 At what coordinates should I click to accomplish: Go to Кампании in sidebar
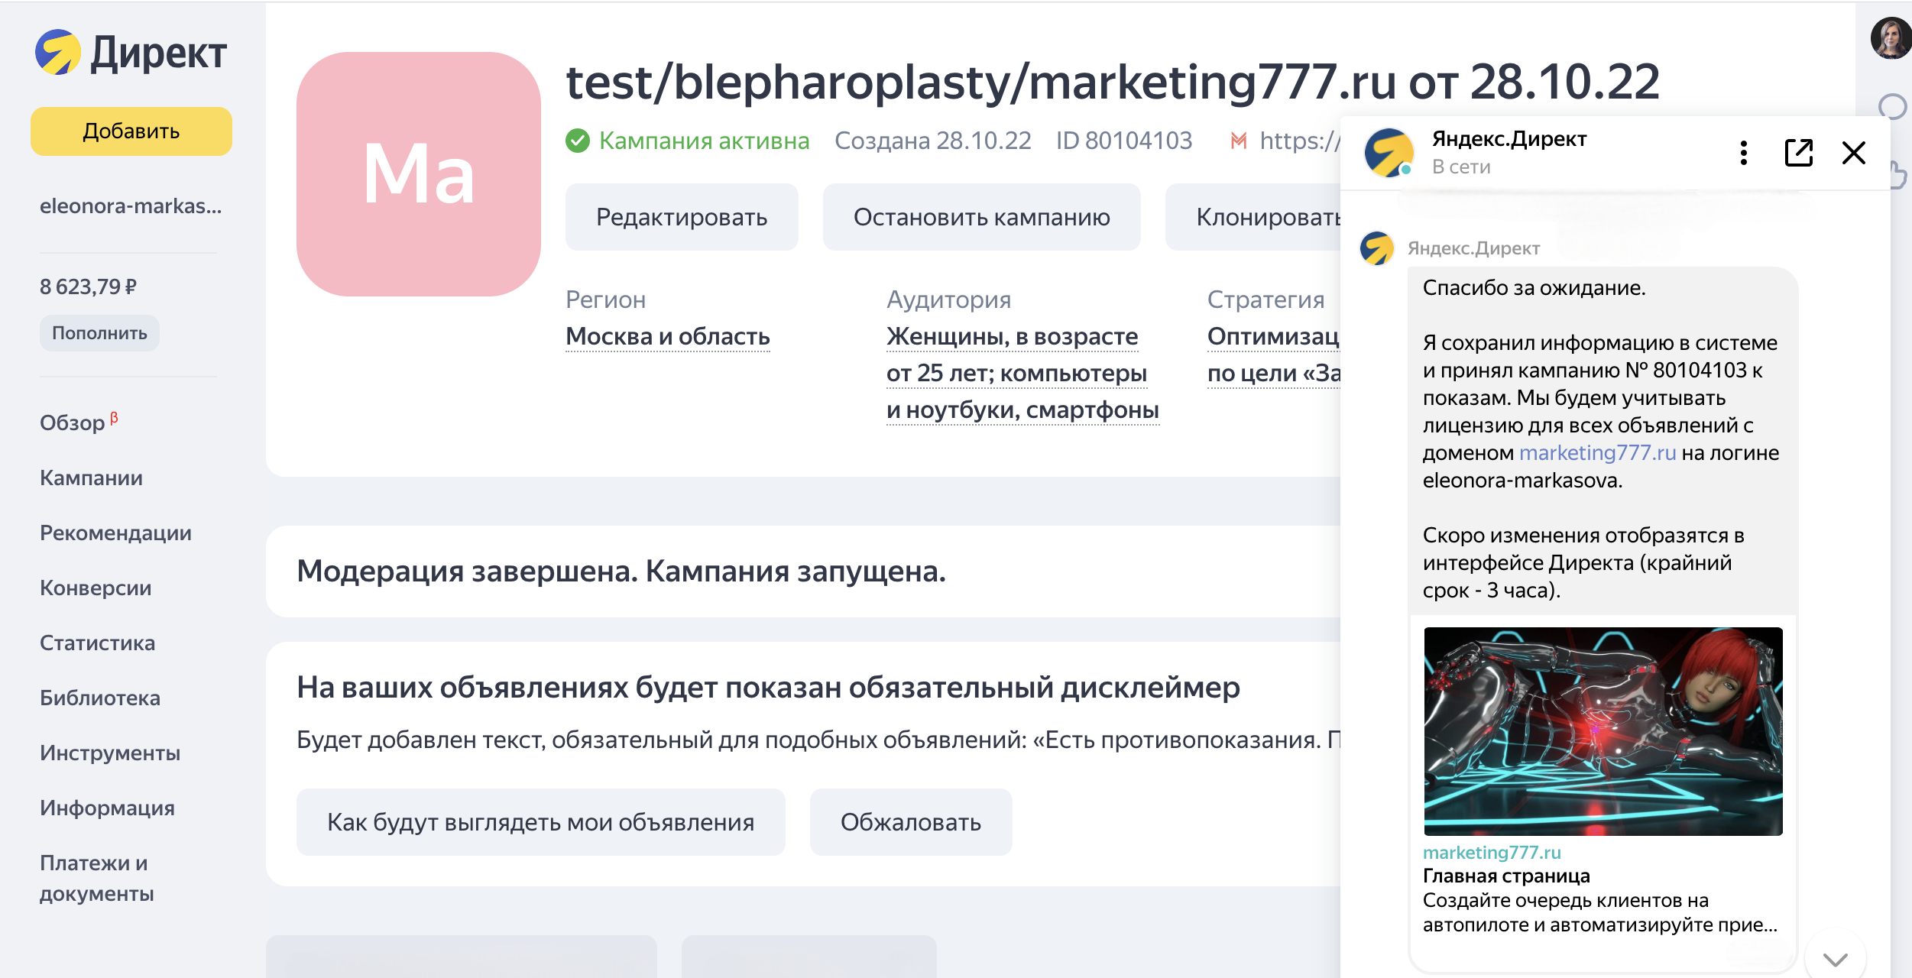click(x=91, y=478)
